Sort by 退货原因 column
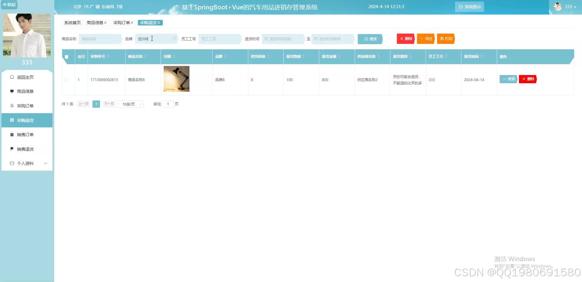The image size is (582, 282). [x=410, y=57]
